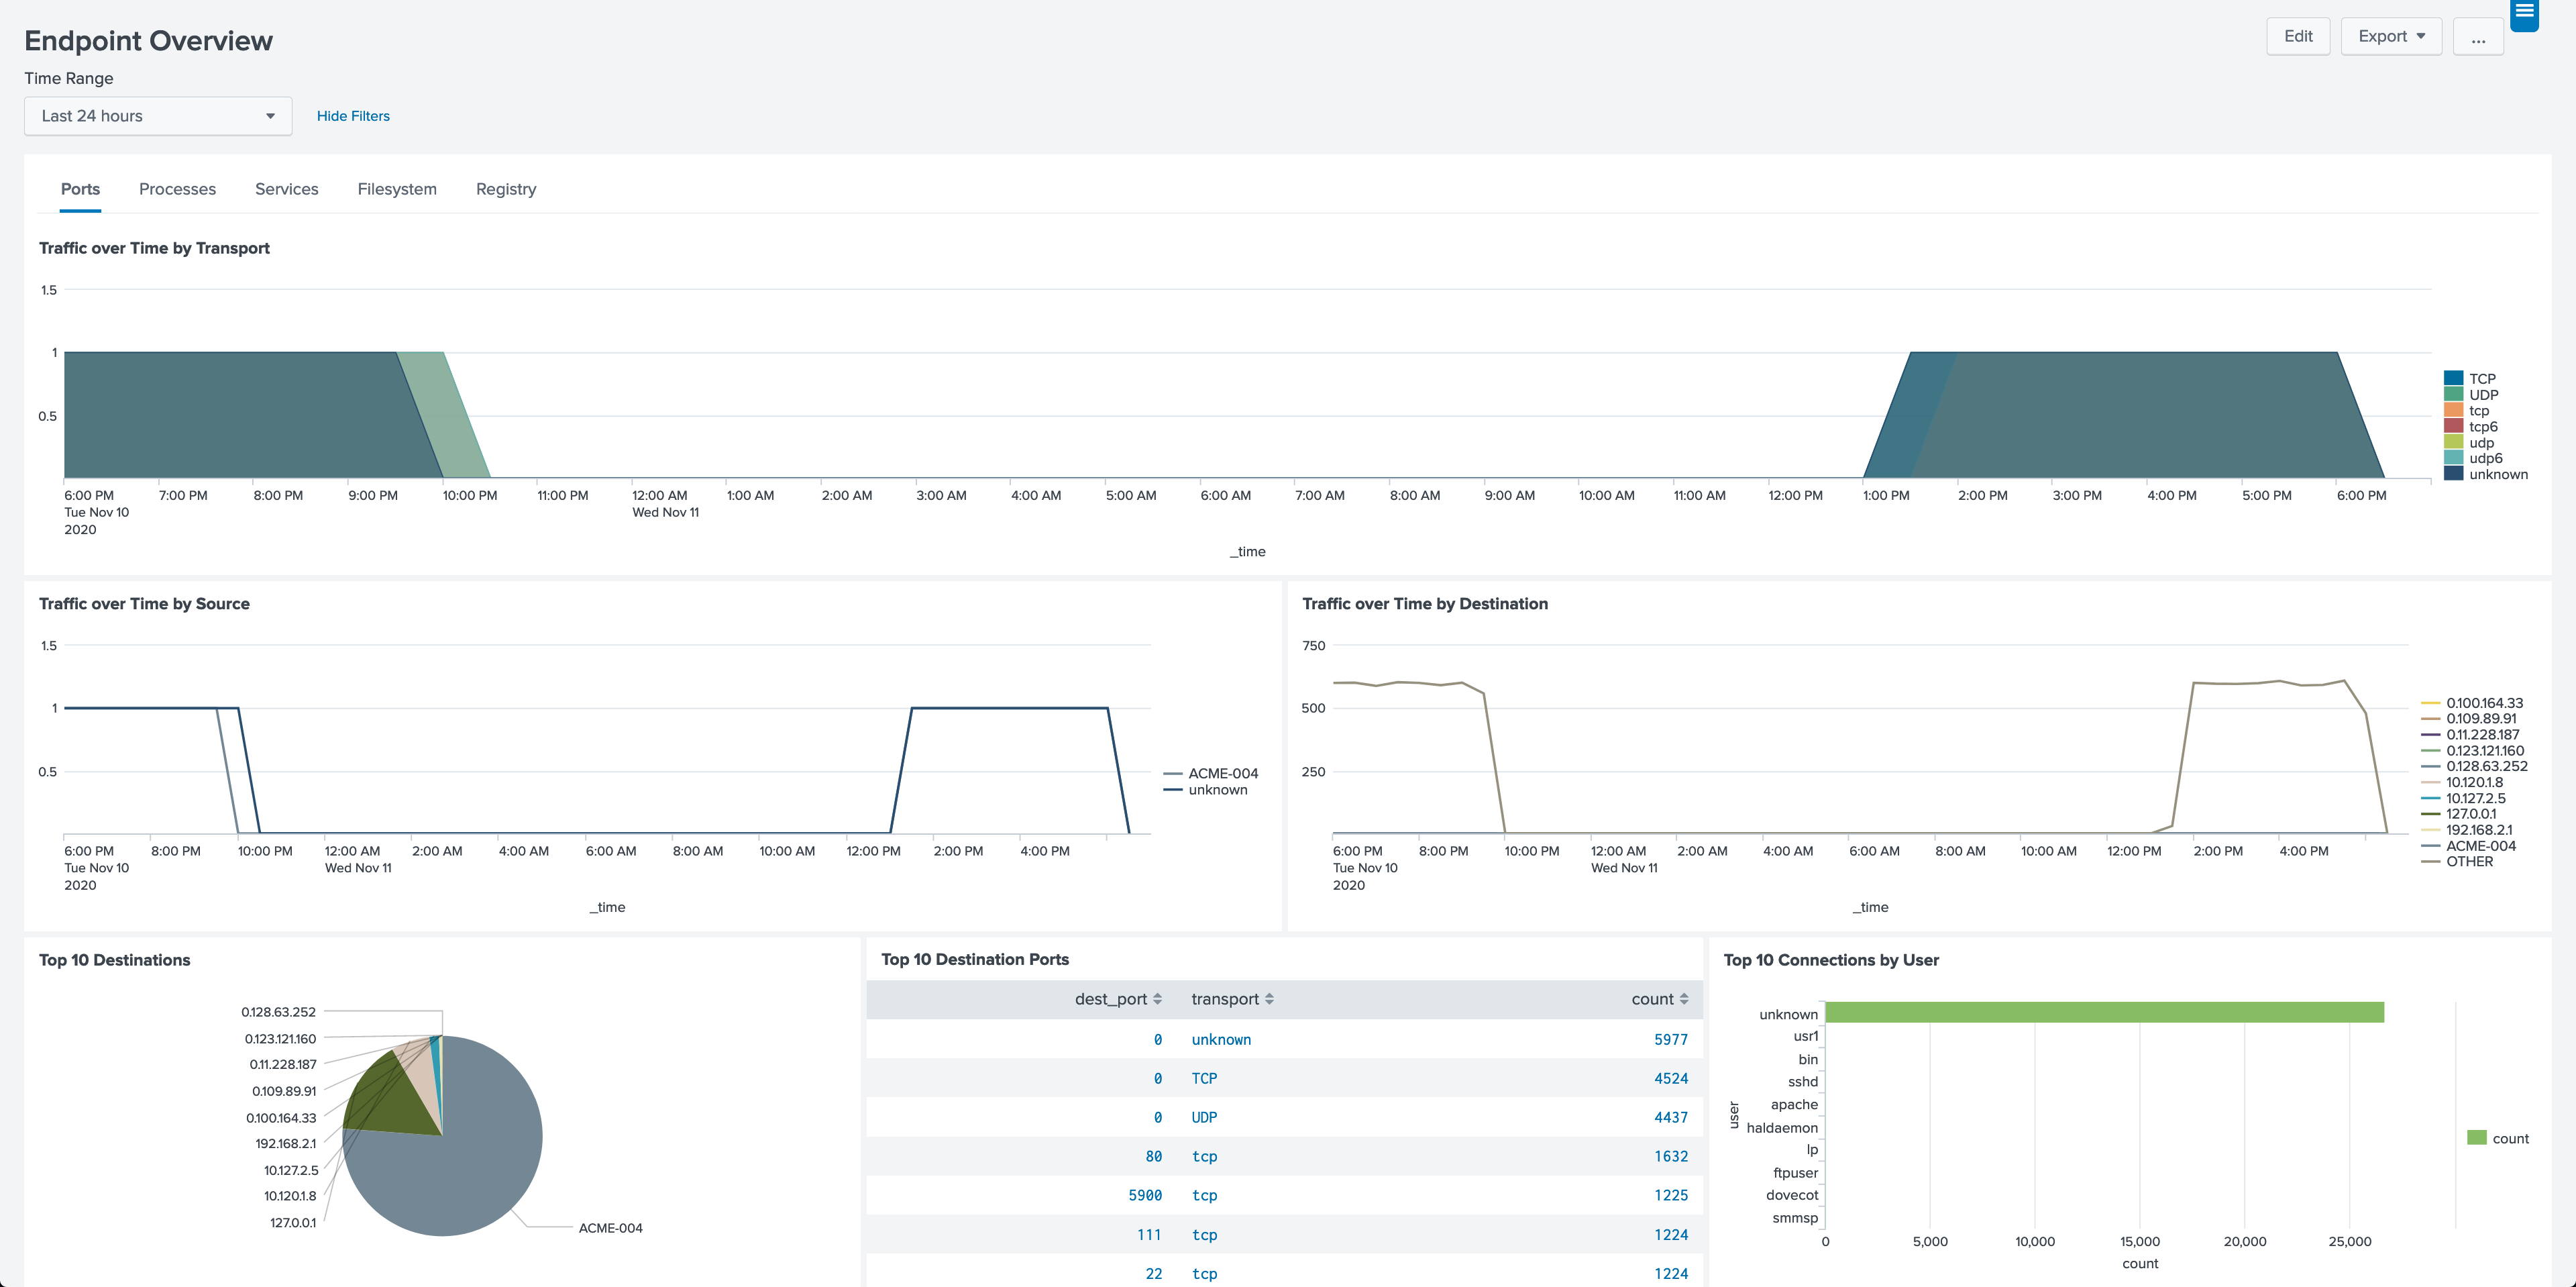
Task: Select the count legend swatch in User chart
Action: (x=2477, y=1138)
